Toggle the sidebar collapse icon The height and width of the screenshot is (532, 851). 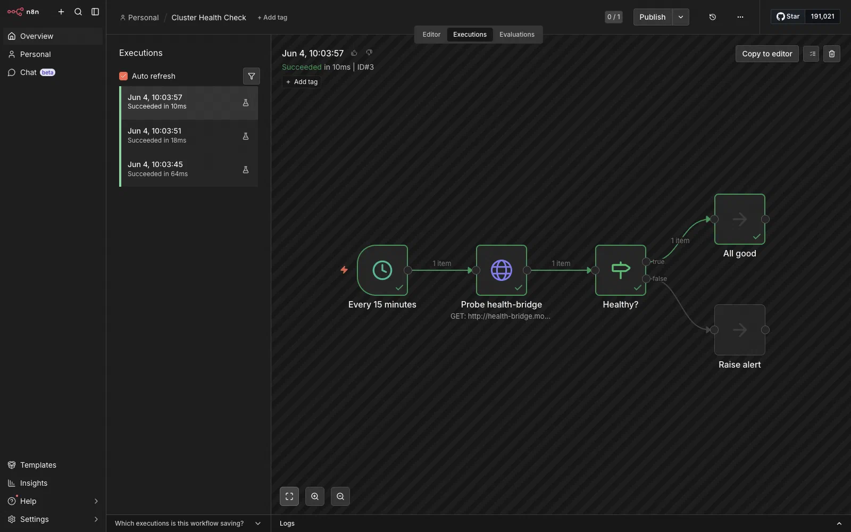coord(95,12)
